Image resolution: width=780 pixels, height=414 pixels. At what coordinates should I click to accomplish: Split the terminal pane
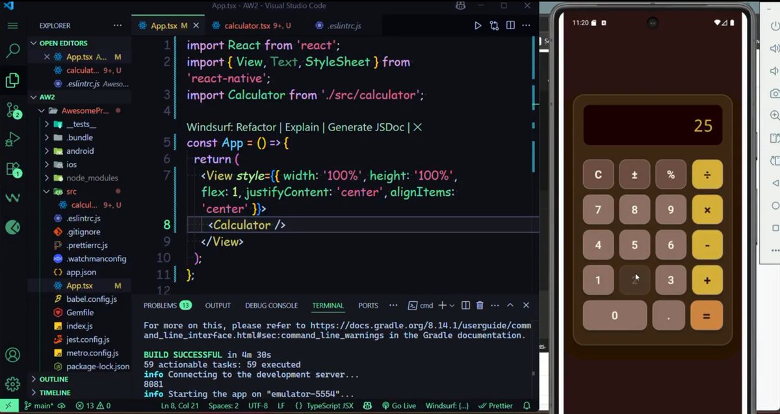(465, 306)
